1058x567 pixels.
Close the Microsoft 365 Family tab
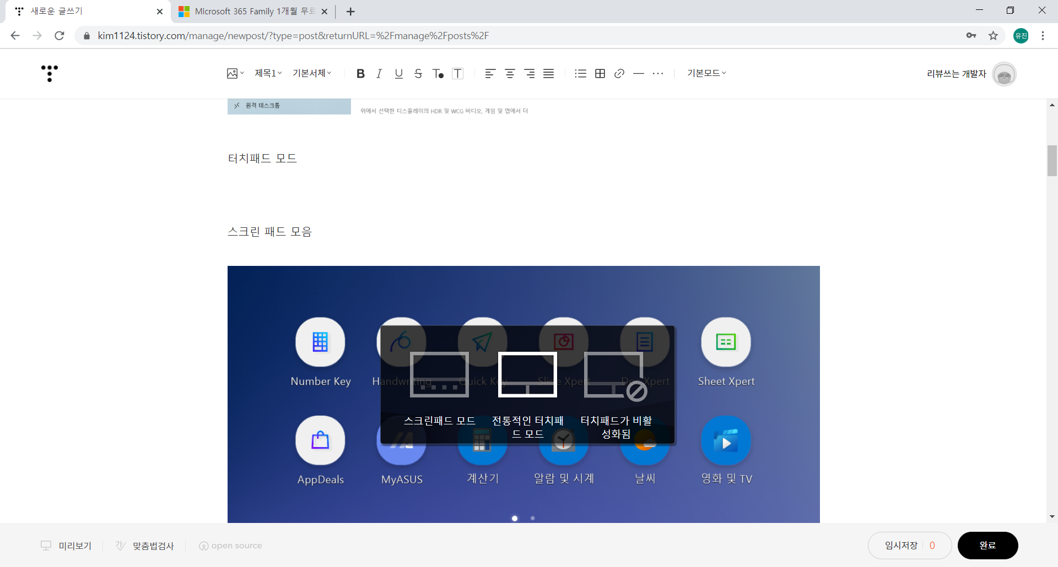[x=324, y=12]
